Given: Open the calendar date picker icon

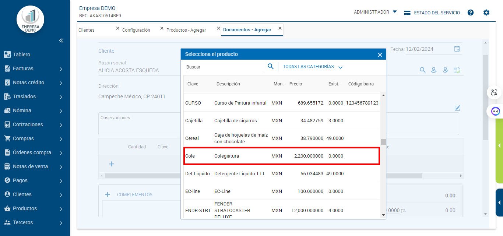Looking at the screenshot, I should 457,49.
